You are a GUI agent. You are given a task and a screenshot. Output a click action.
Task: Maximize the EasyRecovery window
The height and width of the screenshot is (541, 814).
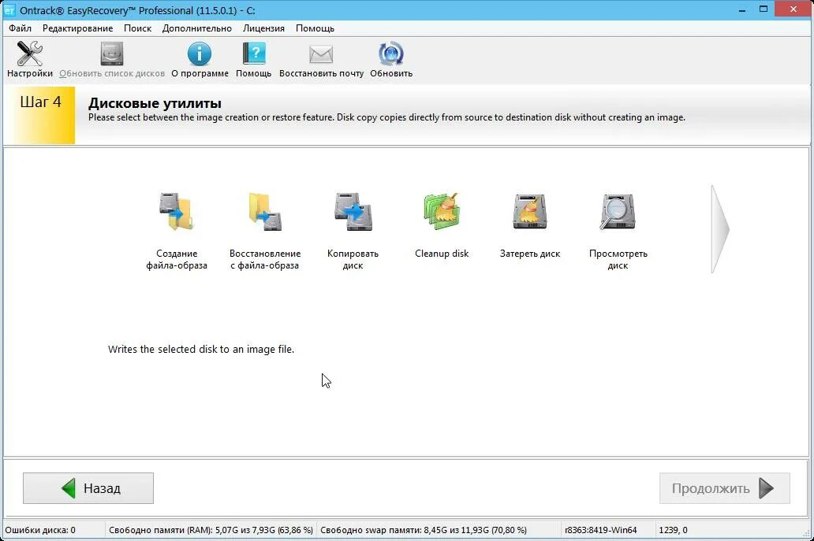764,9
